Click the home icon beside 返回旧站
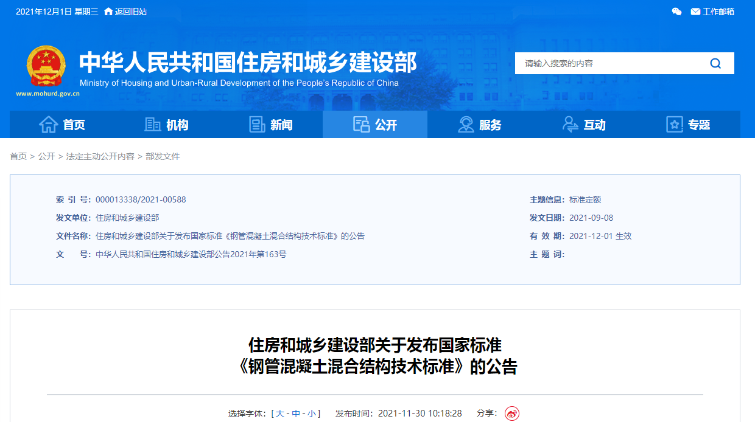 (x=108, y=12)
